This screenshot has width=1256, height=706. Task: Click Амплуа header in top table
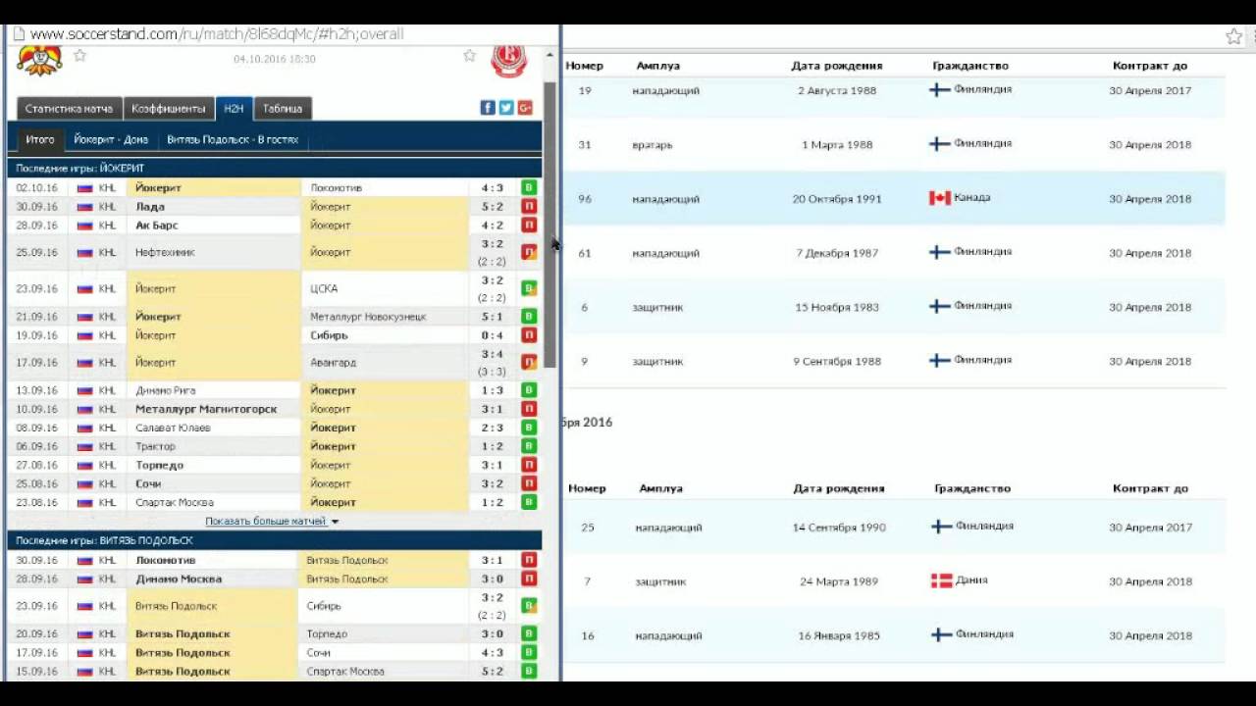coord(657,66)
